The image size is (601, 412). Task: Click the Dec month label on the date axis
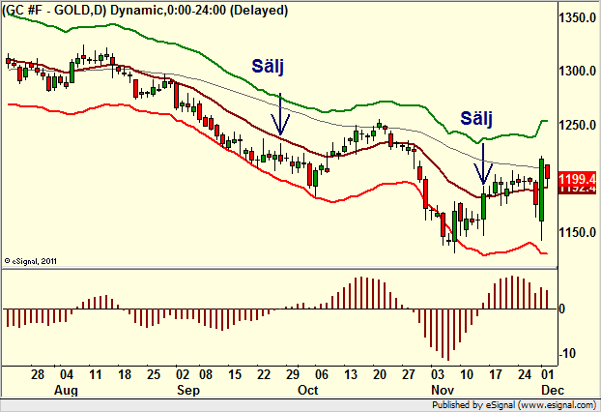pos(553,391)
